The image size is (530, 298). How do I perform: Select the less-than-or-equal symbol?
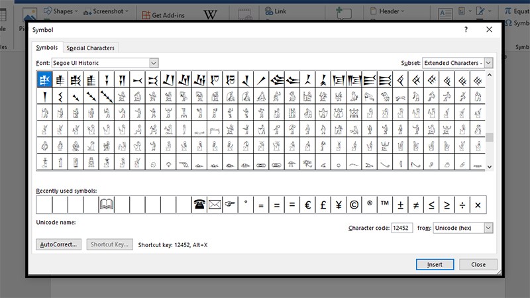pos(431,205)
